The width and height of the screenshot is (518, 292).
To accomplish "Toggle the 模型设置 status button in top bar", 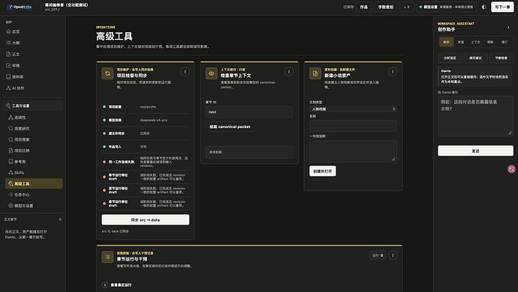I will (446, 7).
